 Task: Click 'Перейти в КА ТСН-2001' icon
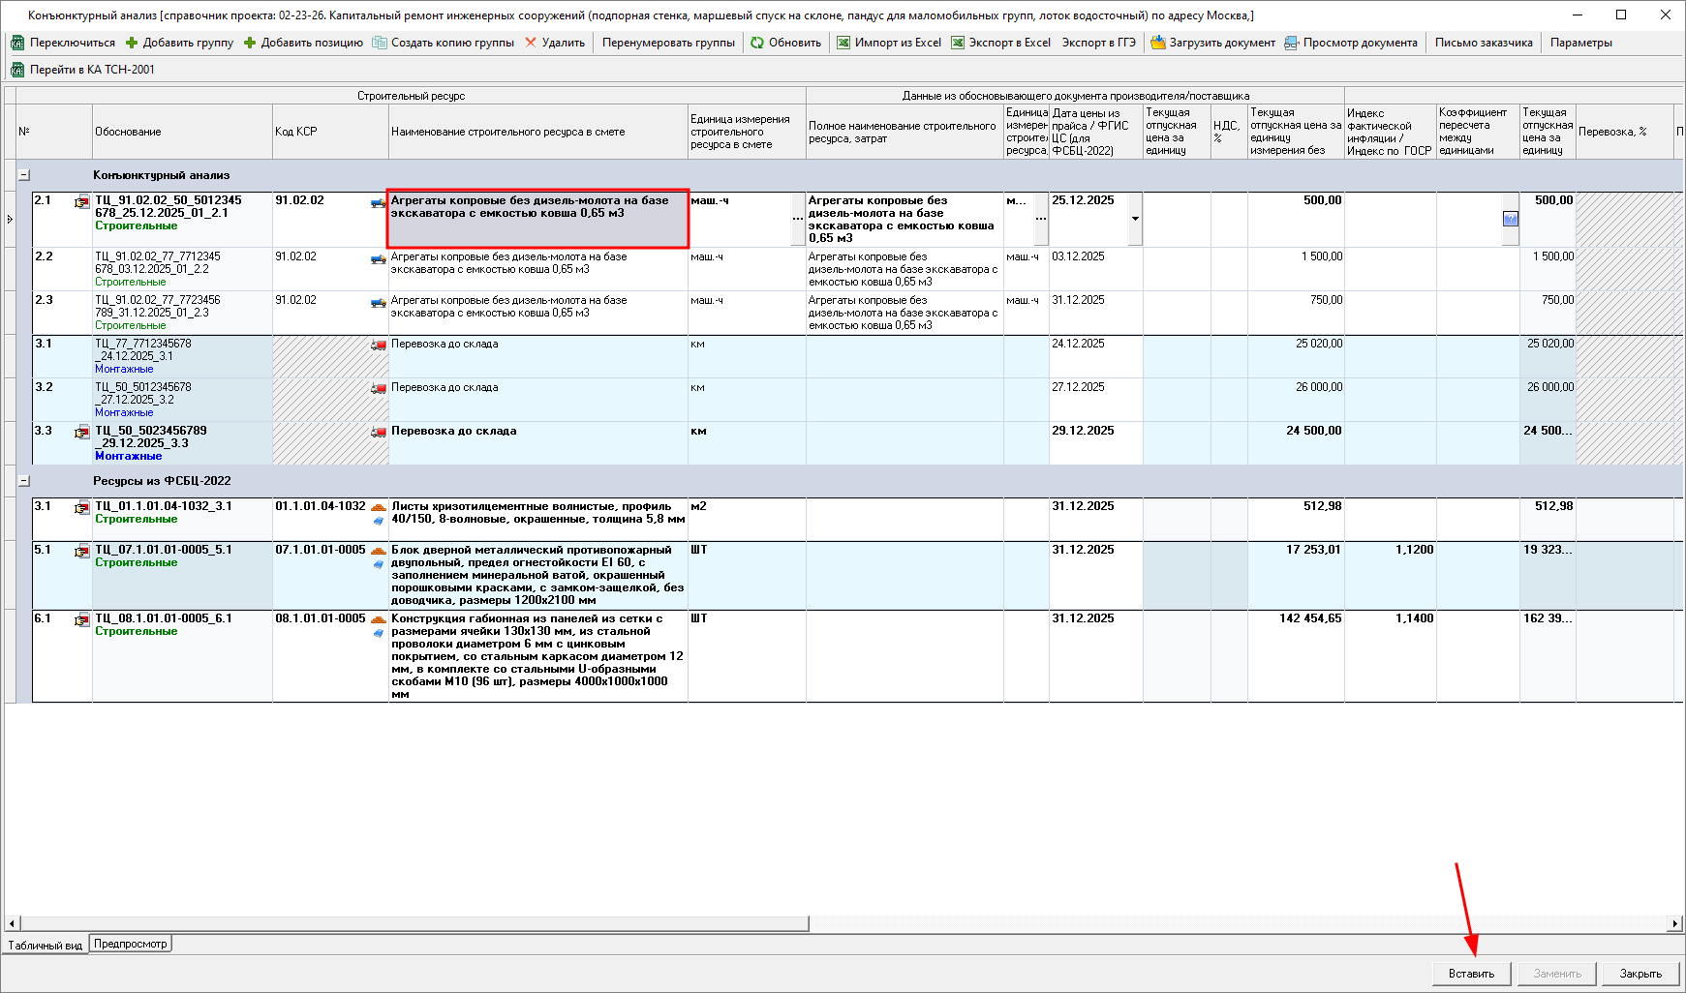pyautogui.click(x=17, y=70)
